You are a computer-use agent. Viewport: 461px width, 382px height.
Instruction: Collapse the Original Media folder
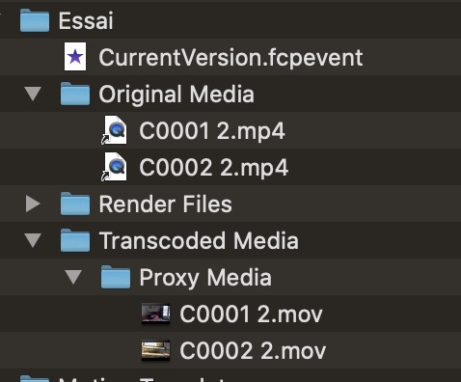coord(33,94)
